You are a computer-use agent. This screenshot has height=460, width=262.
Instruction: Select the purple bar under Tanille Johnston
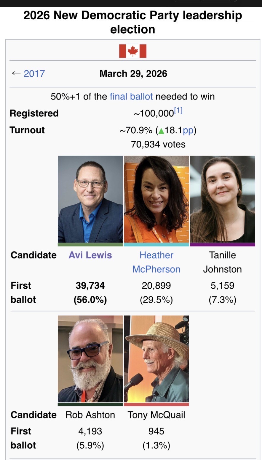click(x=223, y=245)
